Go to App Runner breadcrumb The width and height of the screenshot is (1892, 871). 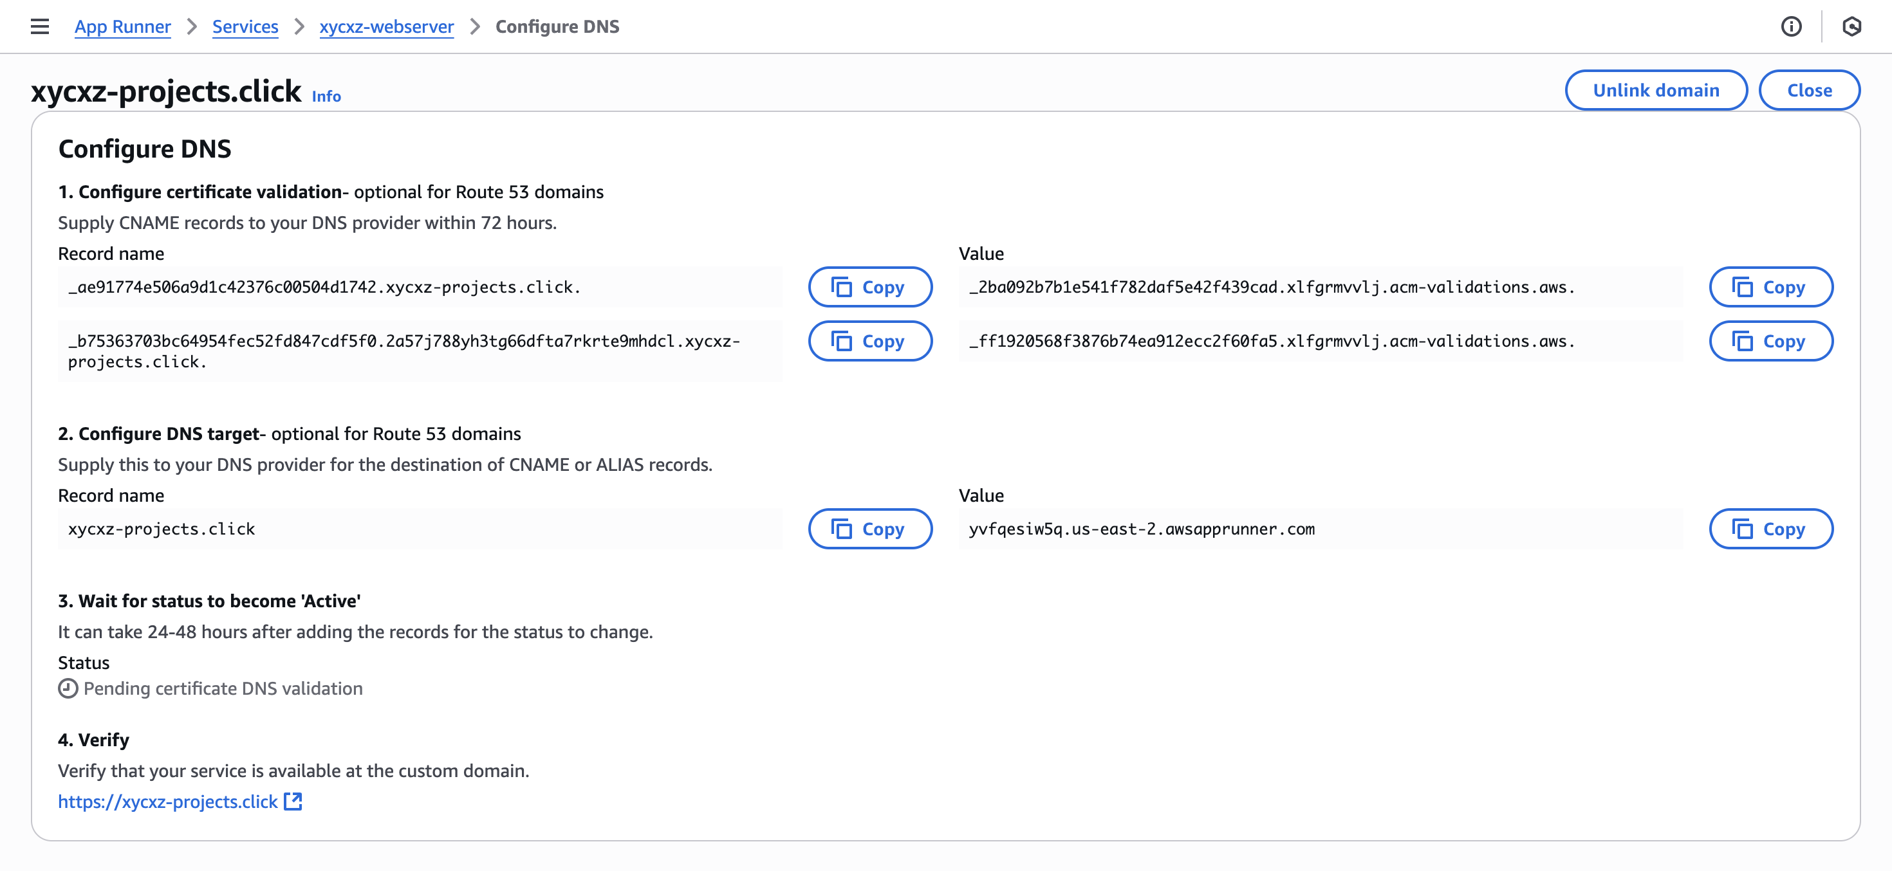pyautogui.click(x=123, y=27)
